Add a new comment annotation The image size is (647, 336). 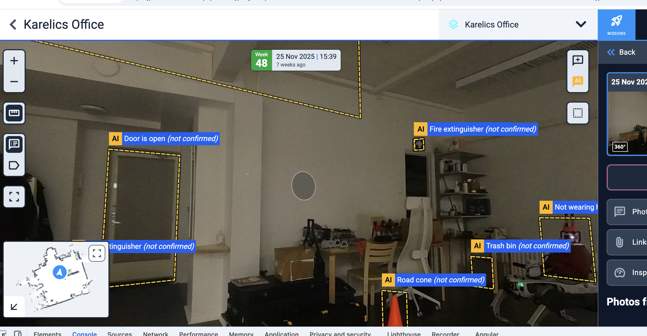578,61
